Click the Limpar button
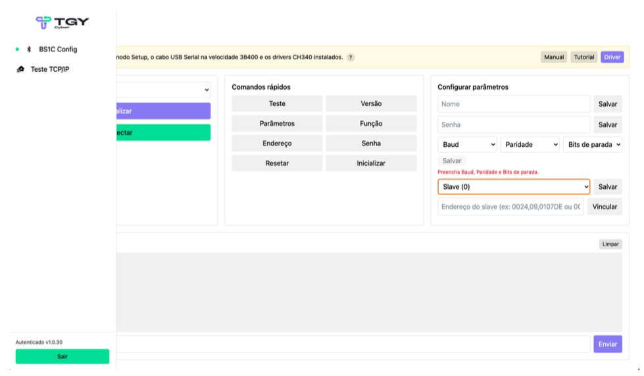Image resolution: width=644 pixels, height=376 pixels. pyautogui.click(x=610, y=244)
